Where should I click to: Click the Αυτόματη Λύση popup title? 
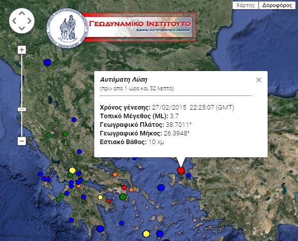124,80
